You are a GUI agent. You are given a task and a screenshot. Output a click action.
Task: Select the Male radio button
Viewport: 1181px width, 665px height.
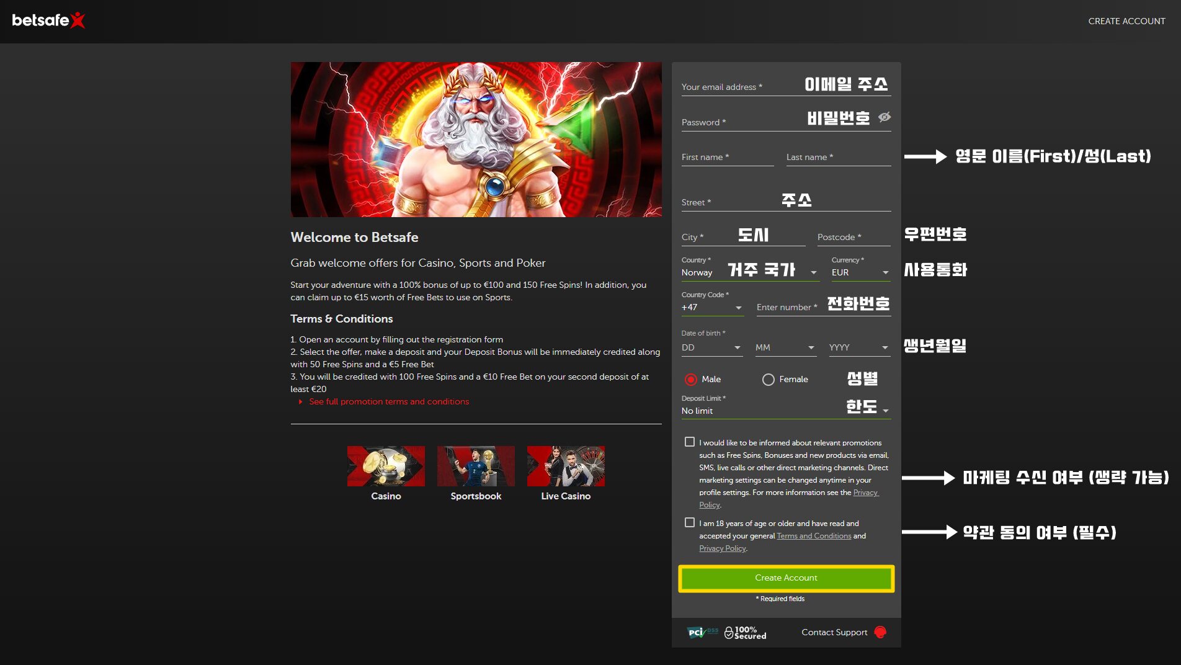(690, 380)
